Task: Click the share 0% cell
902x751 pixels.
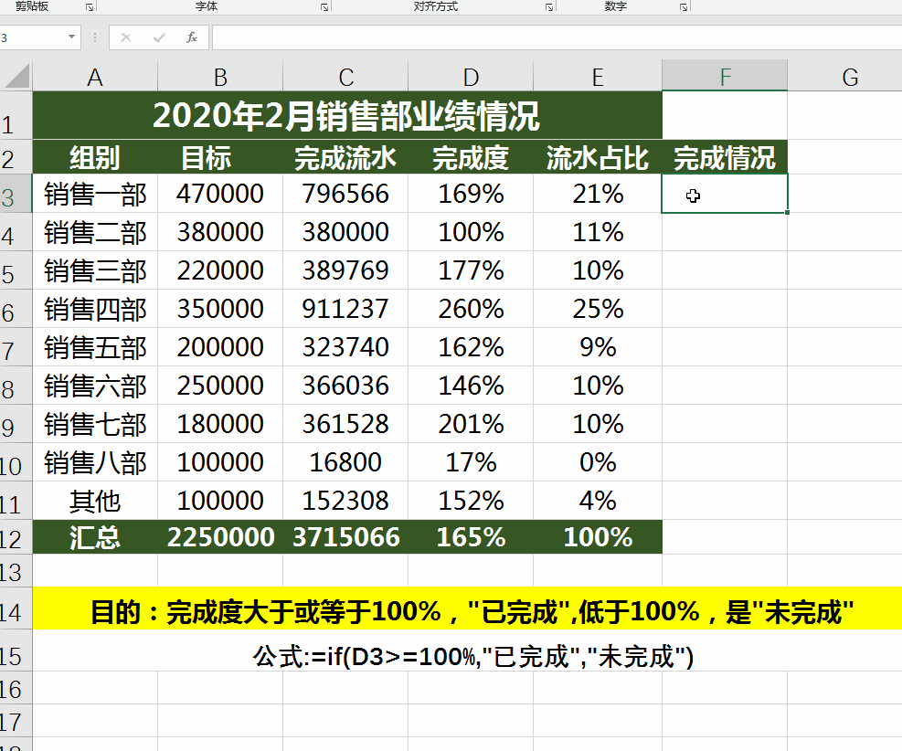Action: coord(598,462)
